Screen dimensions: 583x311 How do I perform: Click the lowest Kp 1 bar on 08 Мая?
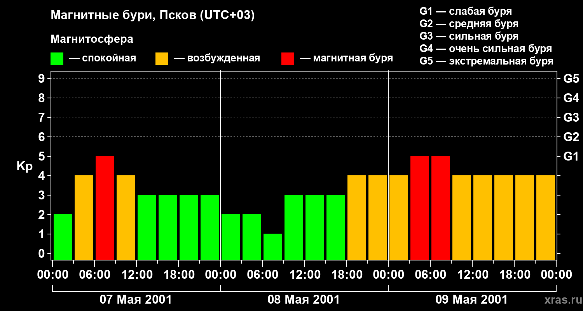click(x=273, y=246)
